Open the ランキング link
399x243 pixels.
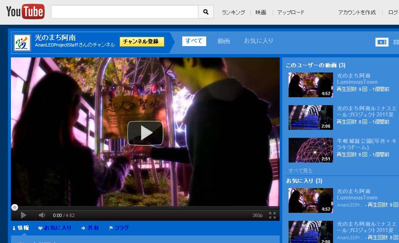coord(234,13)
